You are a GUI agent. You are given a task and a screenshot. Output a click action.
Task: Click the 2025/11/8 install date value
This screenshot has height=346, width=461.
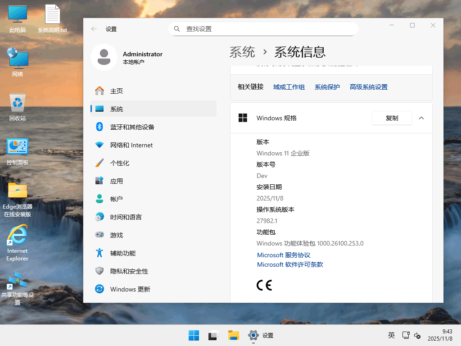(x=270, y=198)
